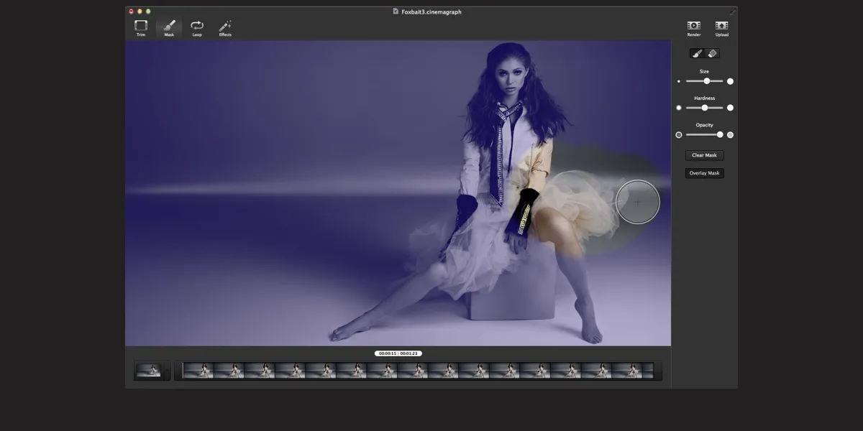Screen dimensions: 863x431
Task: Open the Loop tool
Action: click(197, 28)
